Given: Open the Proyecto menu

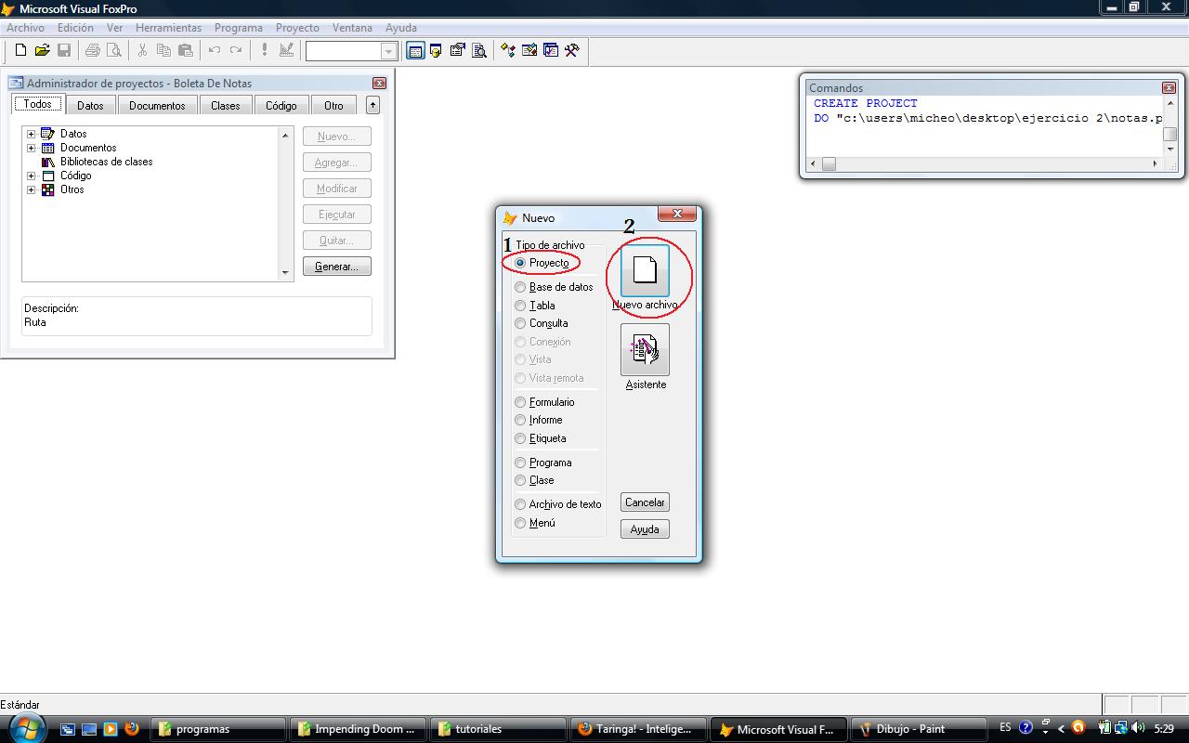Looking at the screenshot, I should 297,28.
